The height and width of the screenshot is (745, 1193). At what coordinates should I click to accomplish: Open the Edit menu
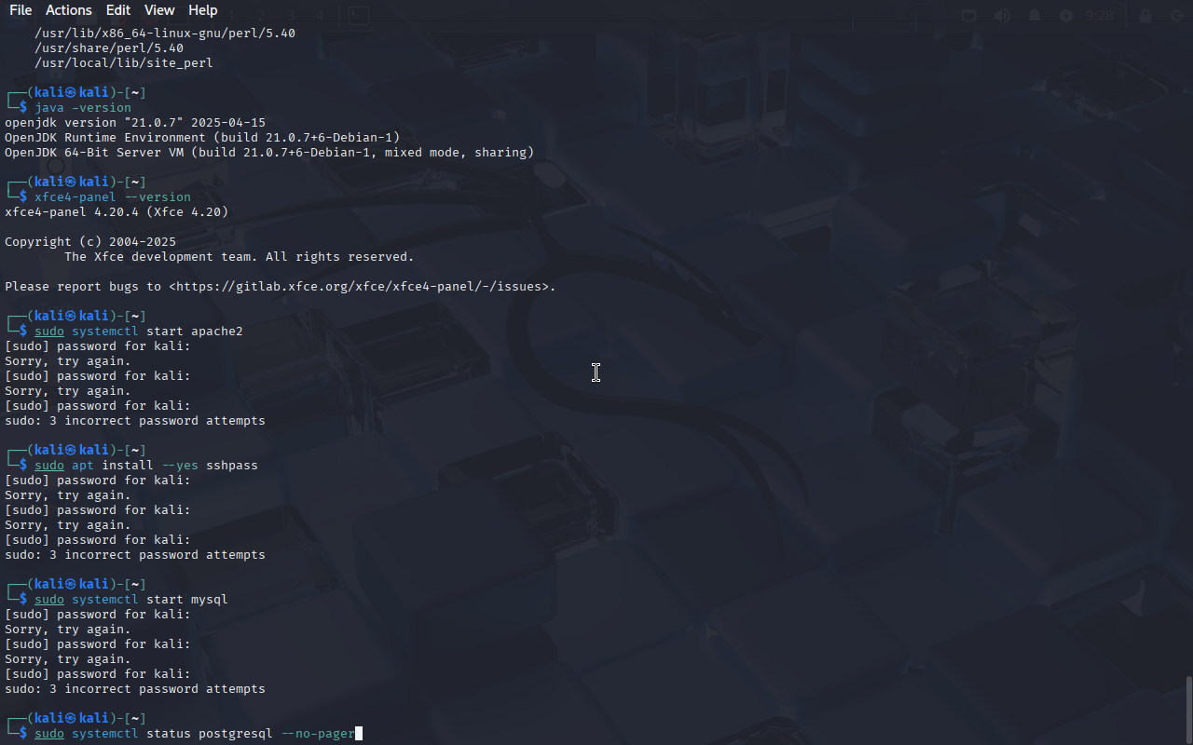(118, 10)
